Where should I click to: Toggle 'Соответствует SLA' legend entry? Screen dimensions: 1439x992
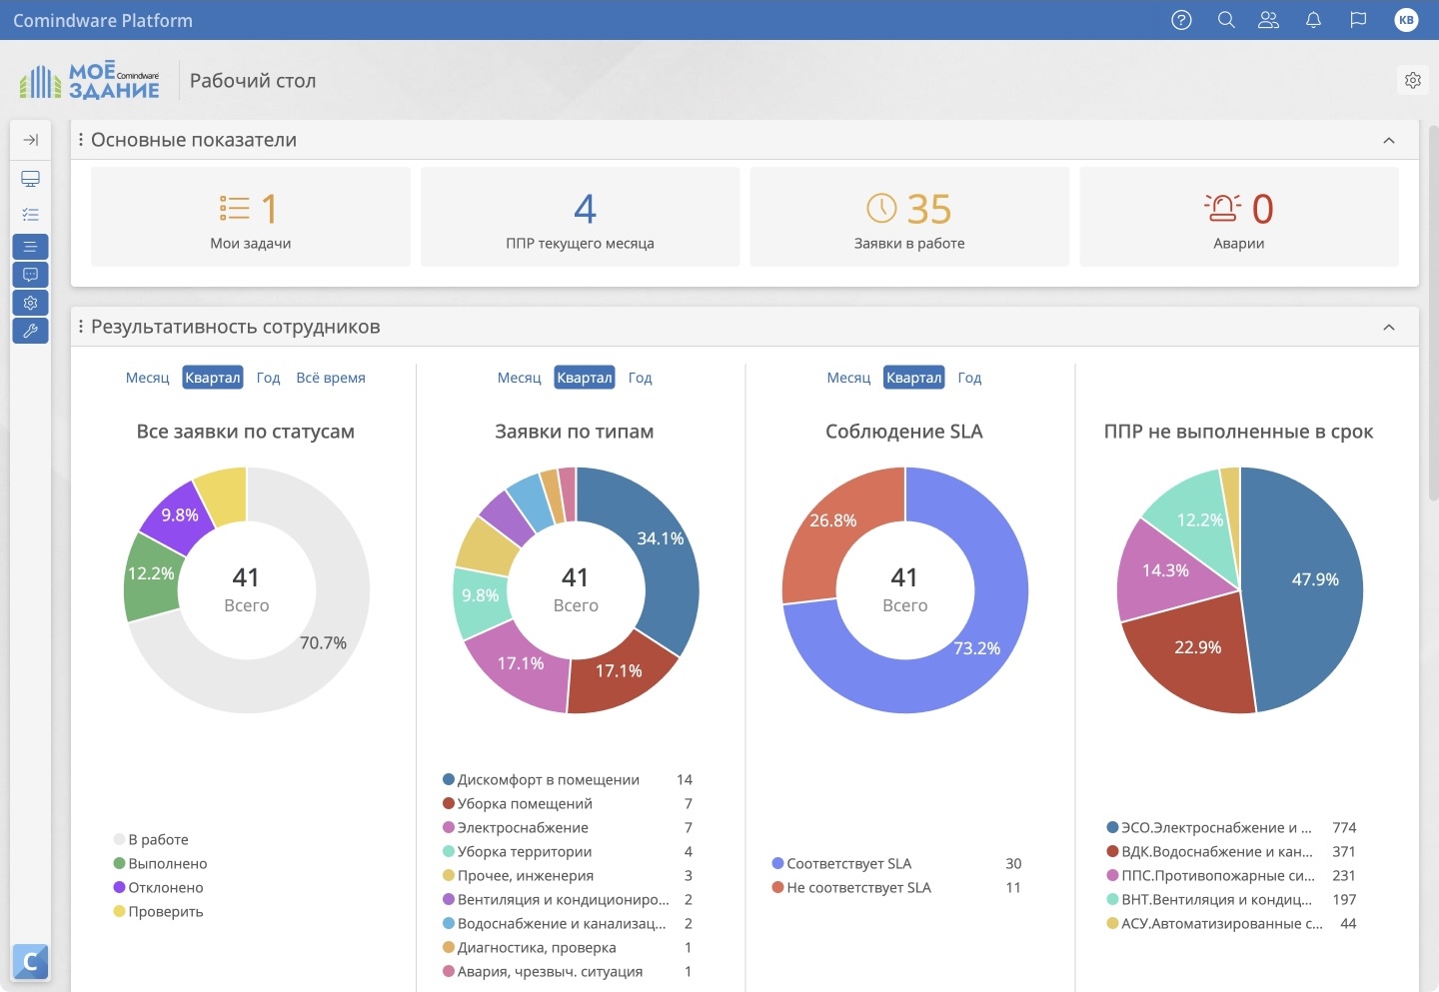pos(847,864)
